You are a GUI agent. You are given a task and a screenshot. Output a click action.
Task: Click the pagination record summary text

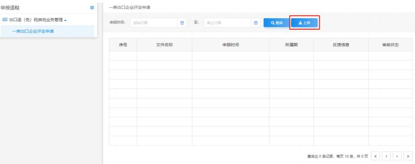click(x=337, y=156)
